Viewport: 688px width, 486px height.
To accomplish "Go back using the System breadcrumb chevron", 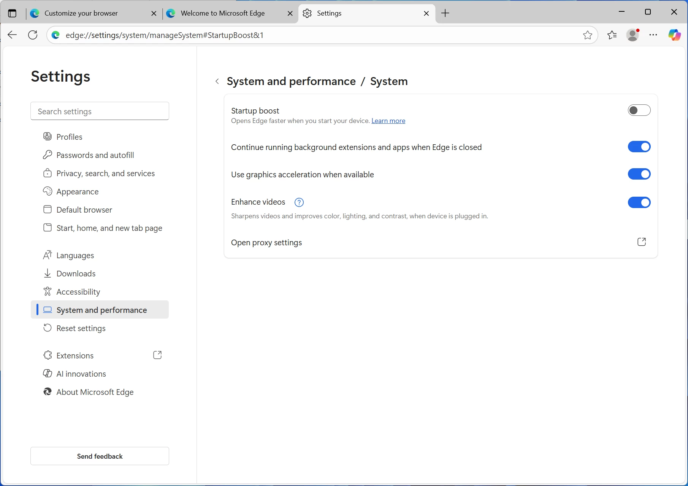I will pyautogui.click(x=217, y=81).
